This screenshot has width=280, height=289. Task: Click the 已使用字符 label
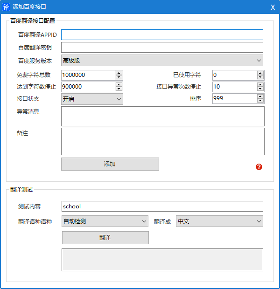coord(187,75)
